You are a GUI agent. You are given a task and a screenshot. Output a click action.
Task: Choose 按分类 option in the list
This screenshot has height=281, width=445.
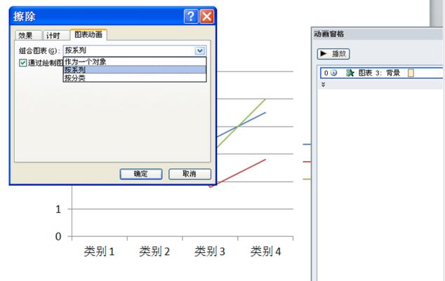tap(134, 78)
